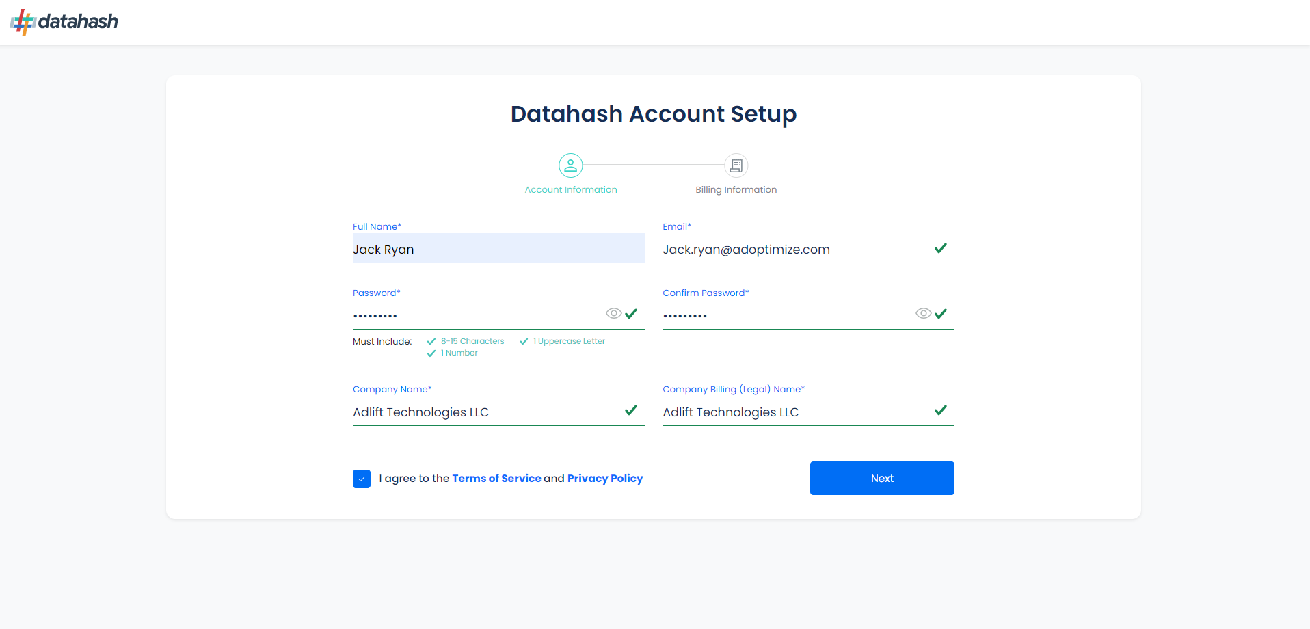
Task: Click the 'Password*' field label
Action: [x=377, y=293]
